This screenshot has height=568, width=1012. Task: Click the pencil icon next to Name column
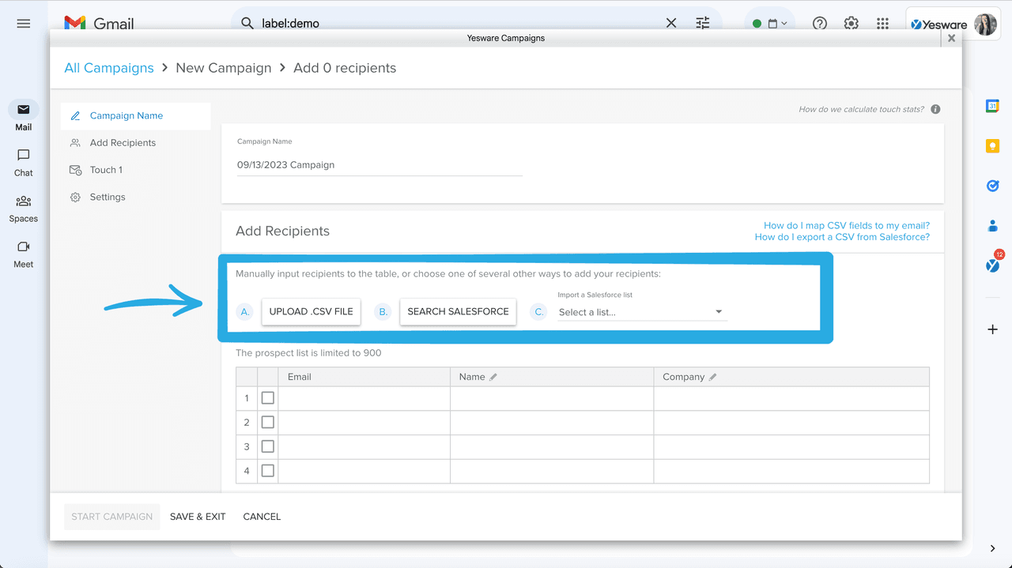[x=493, y=378]
